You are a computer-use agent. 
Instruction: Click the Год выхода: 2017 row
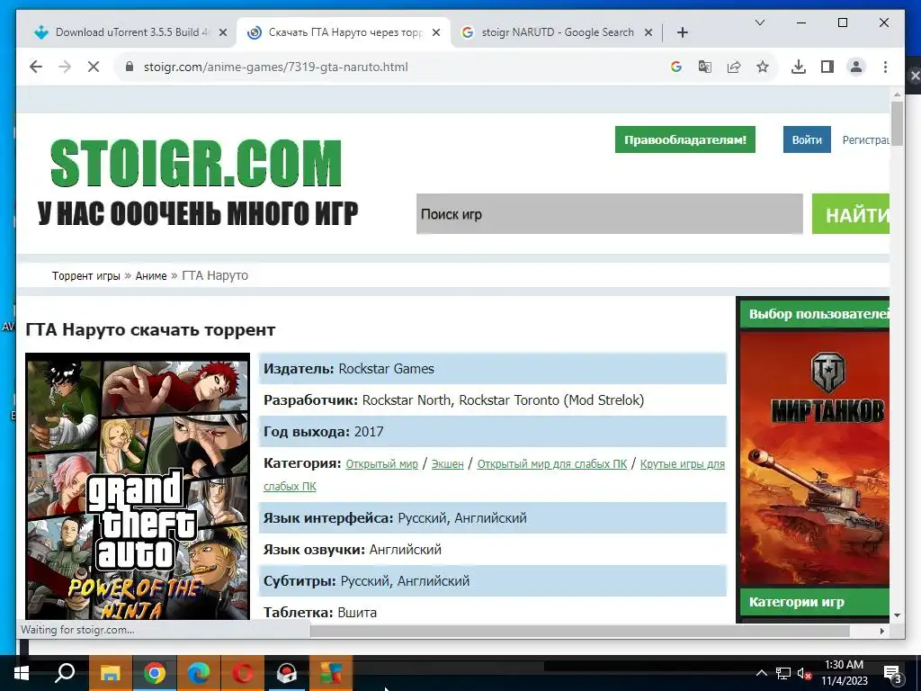point(493,431)
